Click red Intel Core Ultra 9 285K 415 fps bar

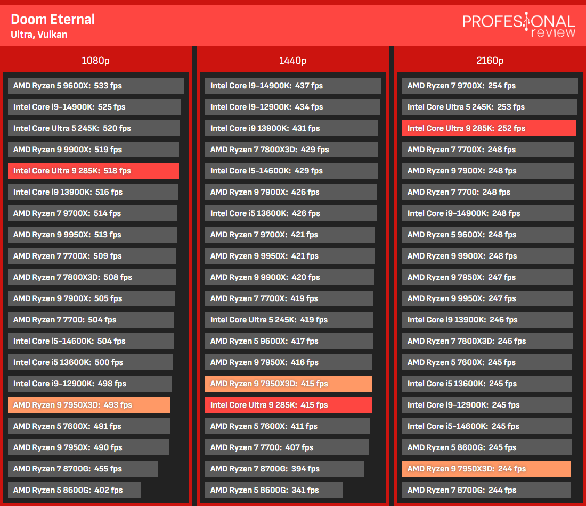tap(289, 405)
